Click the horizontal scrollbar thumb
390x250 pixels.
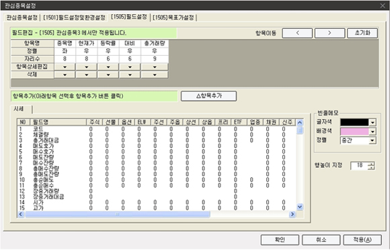coord(118,214)
